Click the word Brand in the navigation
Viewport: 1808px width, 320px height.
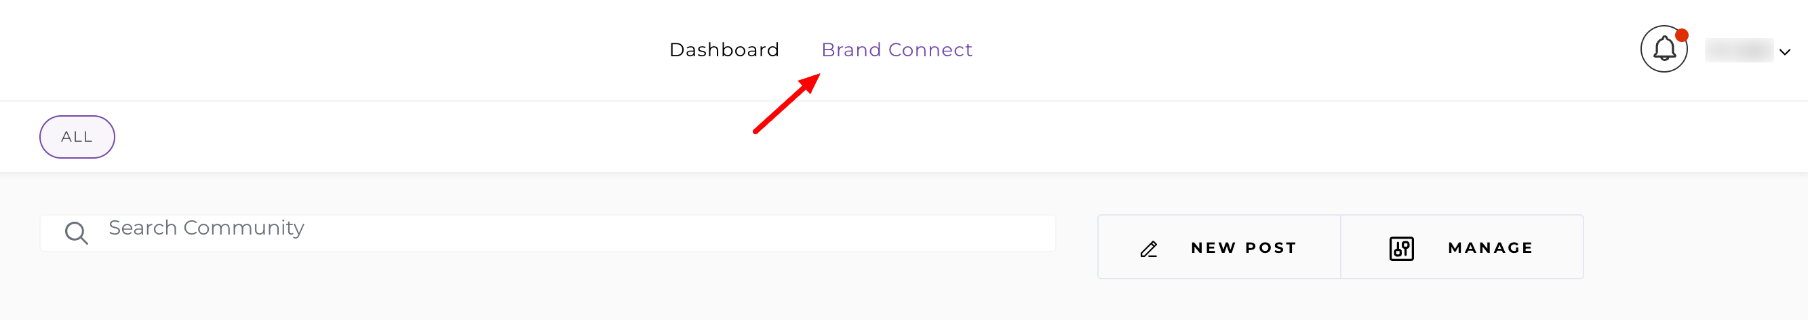[x=850, y=49]
